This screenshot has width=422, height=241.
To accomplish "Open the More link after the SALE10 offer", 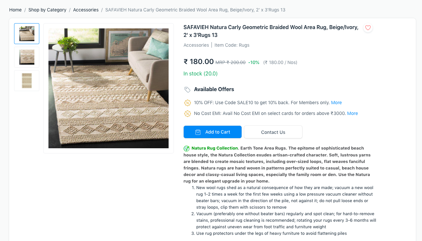I will click(336, 102).
